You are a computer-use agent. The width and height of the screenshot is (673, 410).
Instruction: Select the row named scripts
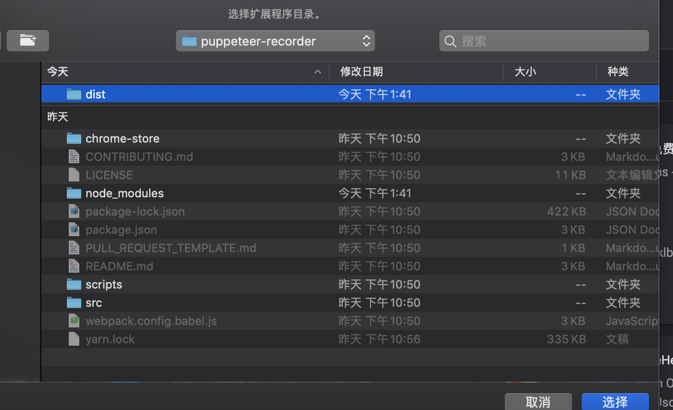pos(350,284)
